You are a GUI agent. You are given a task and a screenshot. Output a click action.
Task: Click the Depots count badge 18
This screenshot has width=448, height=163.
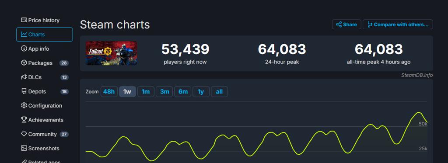(x=64, y=92)
